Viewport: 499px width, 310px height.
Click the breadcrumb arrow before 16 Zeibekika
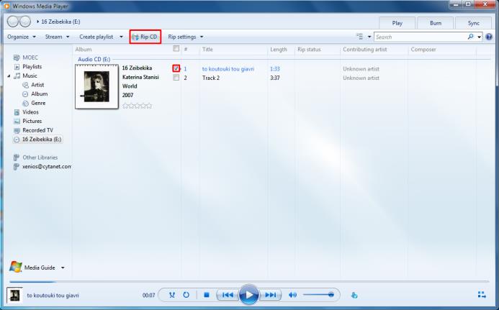pos(37,22)
